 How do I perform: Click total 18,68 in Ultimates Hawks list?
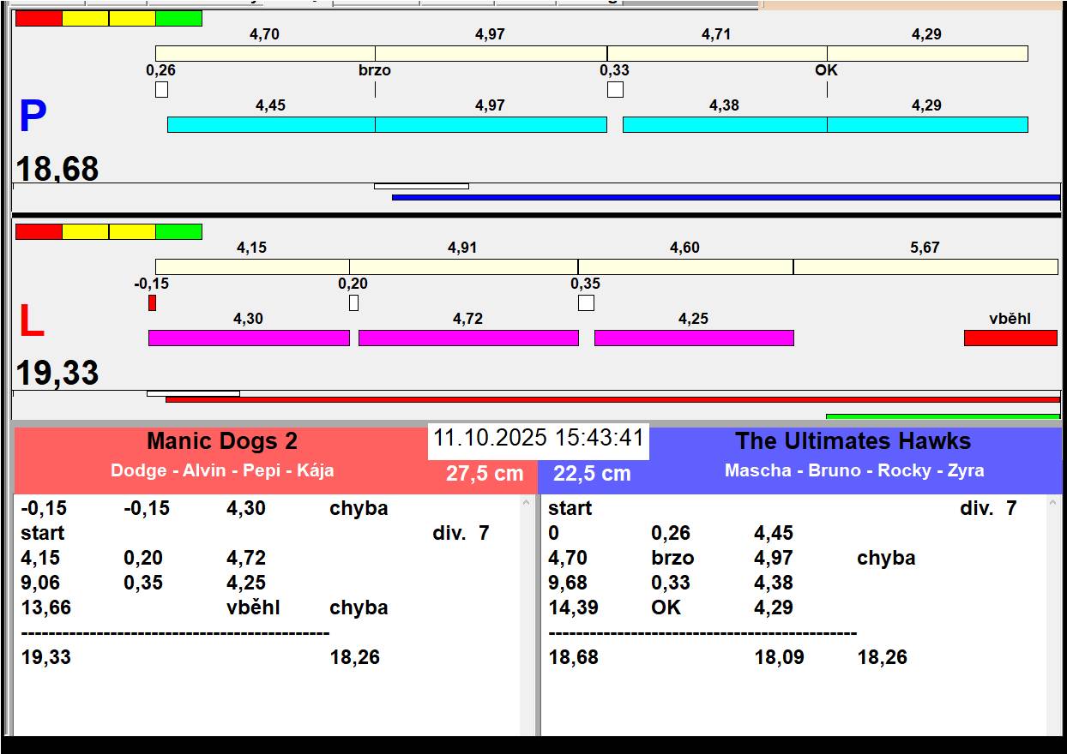(573, 657)
